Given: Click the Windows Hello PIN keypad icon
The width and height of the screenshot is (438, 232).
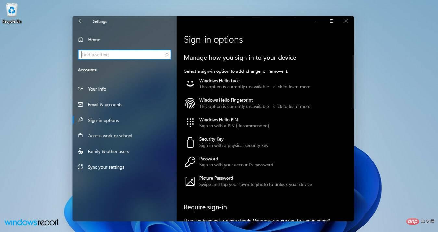Looking at the screenshot, I should (190, 122).
